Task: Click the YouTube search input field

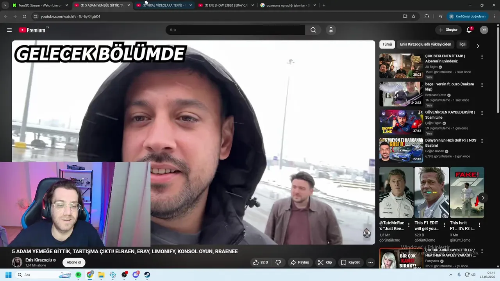Action: [235, 30]
